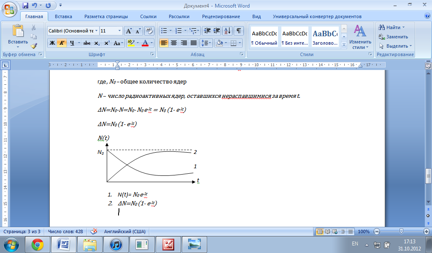This screenshot has height=253, width=432.
Task: Copy the selection to the clipboard
Action: [34, 37]
